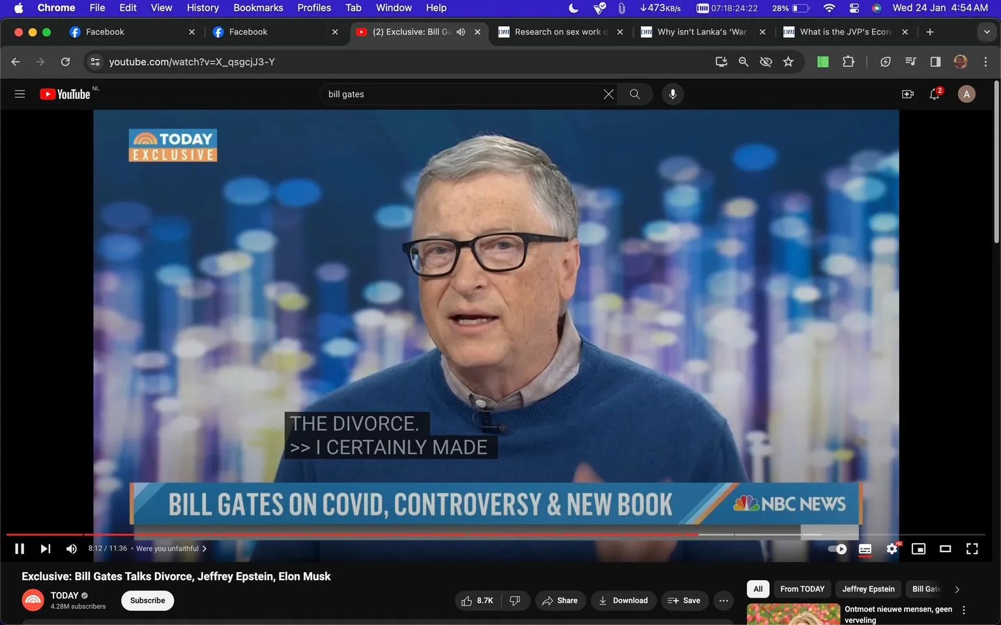Enable miniplayer mode
1001x625 pixels.
(x=918, y=549)
